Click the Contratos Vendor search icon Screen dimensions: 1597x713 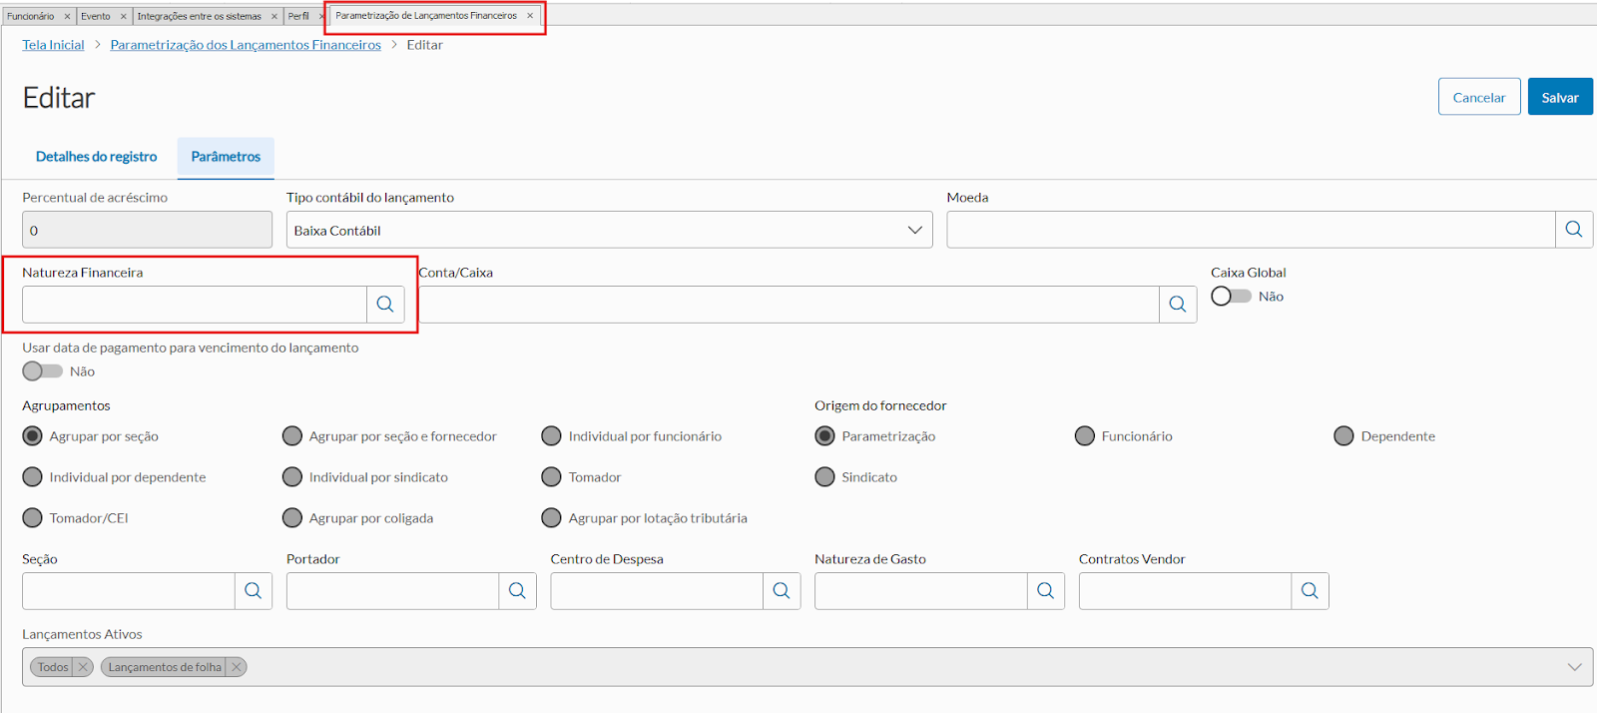tap(1310, 591)
